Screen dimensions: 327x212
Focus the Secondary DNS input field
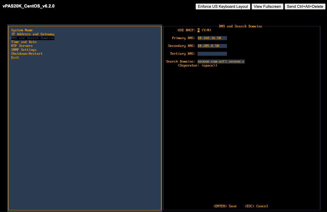(x=212, y=46)
